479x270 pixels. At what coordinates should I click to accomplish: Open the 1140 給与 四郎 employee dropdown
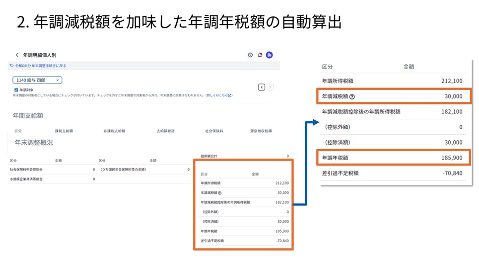pos(37,80)
